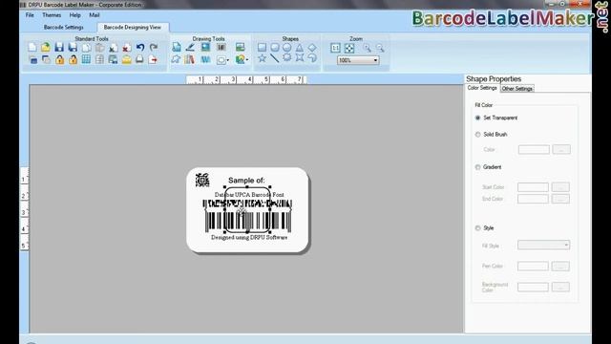Image resolution: width=611 pixels, height=344 pixels.
Task: Select the Rounded Rectangle shape
Action: pos(275,48)
